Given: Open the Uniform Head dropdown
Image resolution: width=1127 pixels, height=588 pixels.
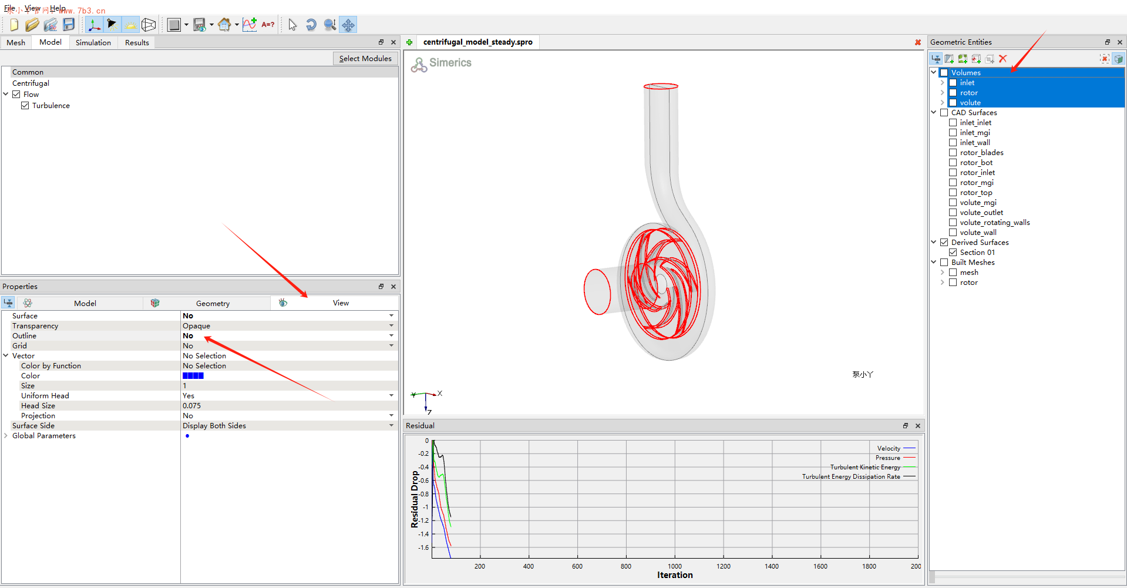Looking at the screenshot, I should (x=391, y=396).
